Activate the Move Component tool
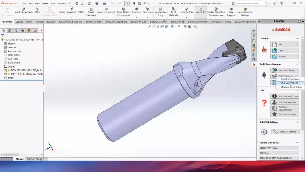The width and height of the screenshot is (305, 172). 106,11
